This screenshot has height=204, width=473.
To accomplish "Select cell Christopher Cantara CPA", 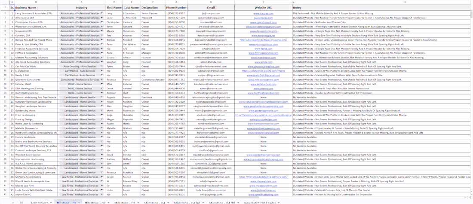I will pos(36,22).
